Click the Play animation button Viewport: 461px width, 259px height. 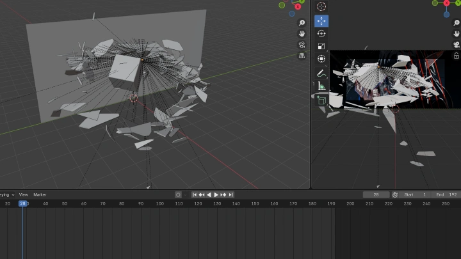216,194
